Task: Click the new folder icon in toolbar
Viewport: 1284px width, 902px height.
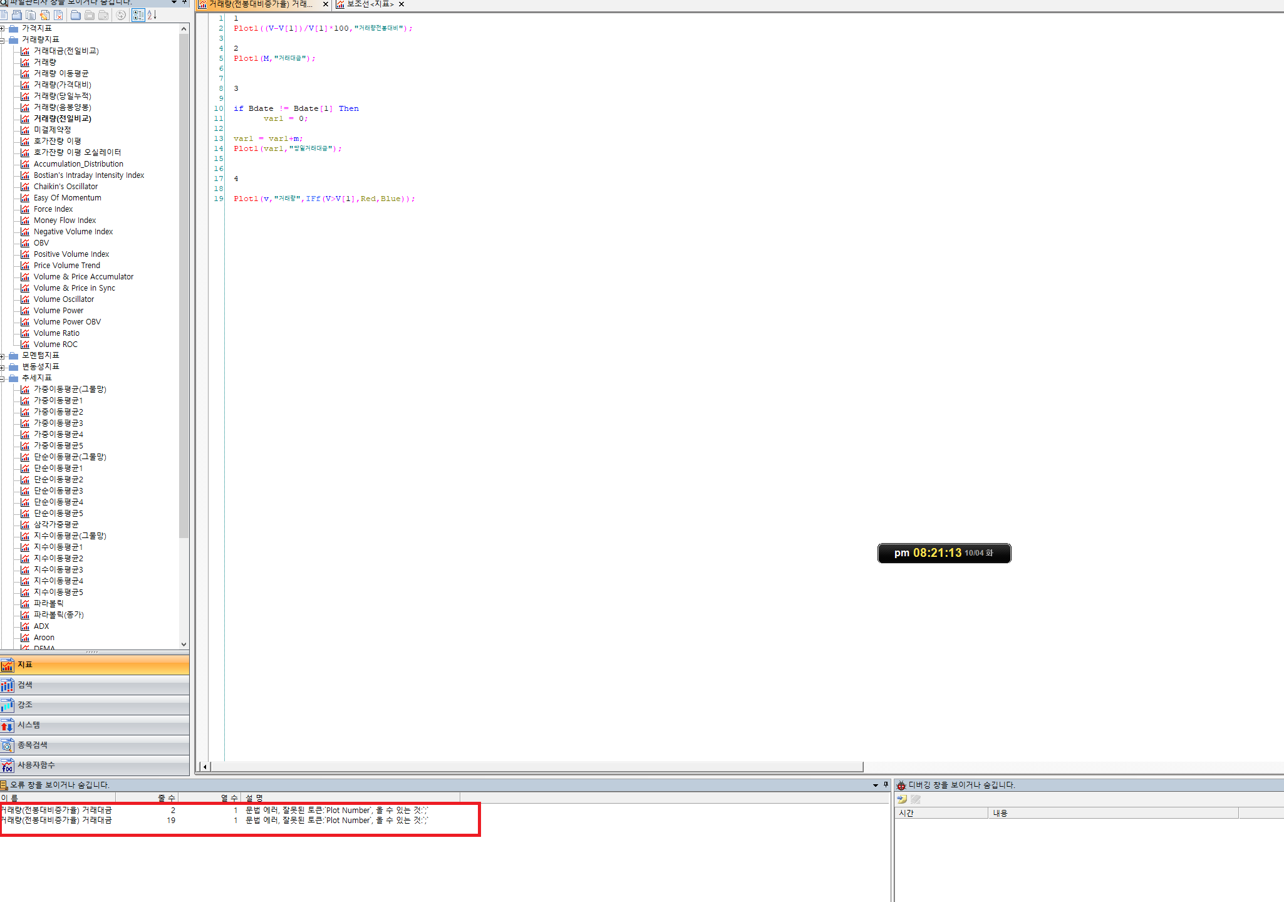Action: coord(76,15)
